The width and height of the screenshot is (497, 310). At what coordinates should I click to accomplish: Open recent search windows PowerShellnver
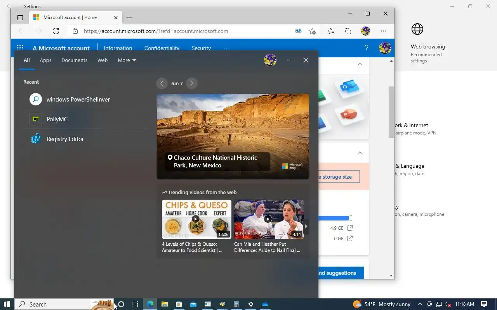(85, 99)
